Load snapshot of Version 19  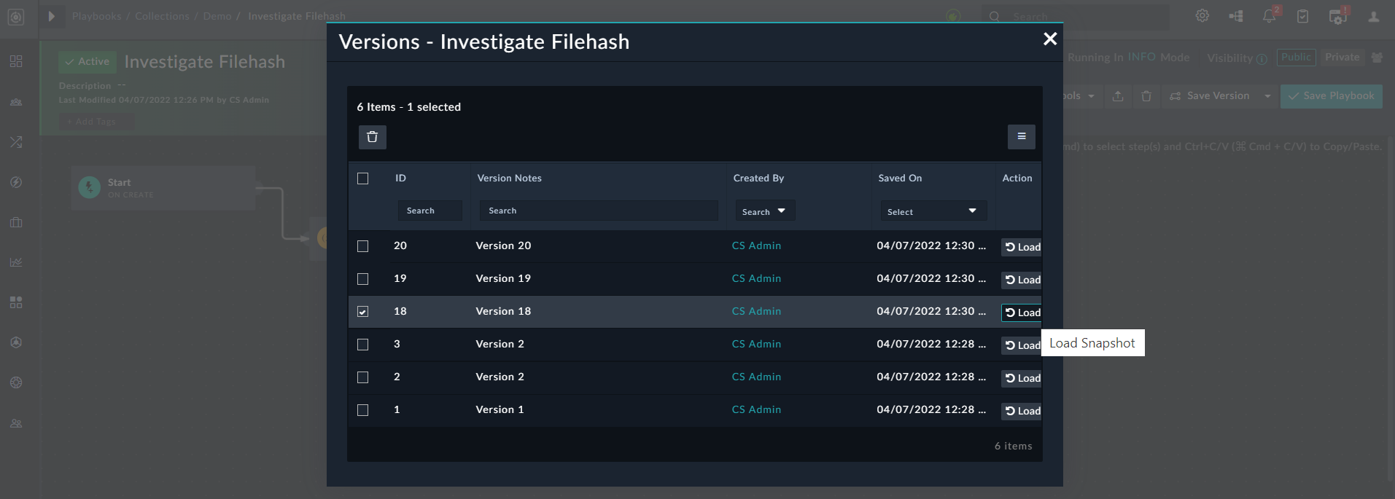1022,280
